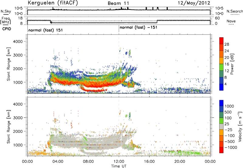Click the '4000' tick on power panel axis
243x168 pixels.
point(18,42)
